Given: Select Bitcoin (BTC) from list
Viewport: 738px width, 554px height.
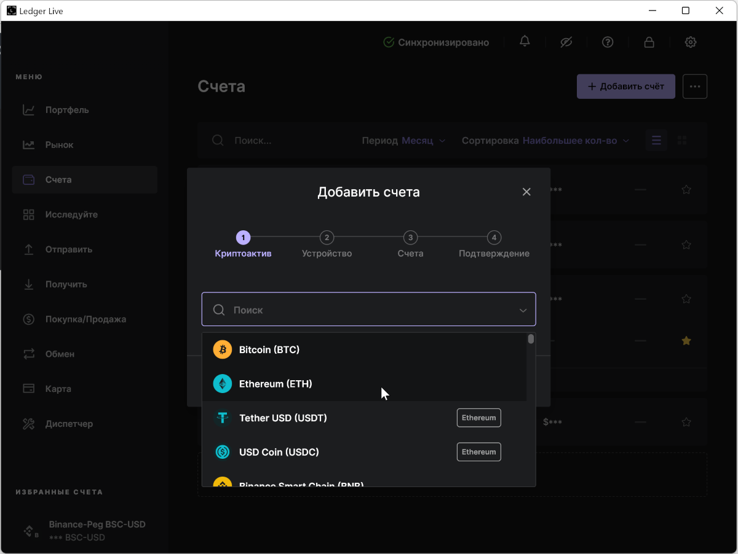Looking at the screenshot, I should [x=364, y=349].
